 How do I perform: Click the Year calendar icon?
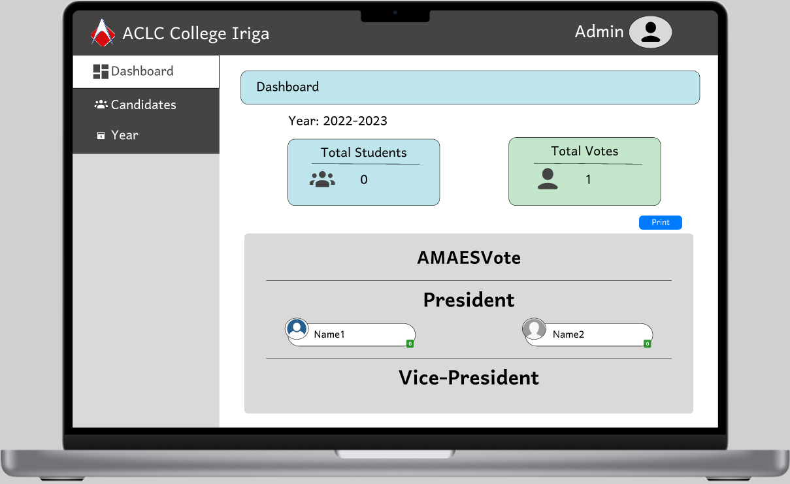click(x=101, y=135)
